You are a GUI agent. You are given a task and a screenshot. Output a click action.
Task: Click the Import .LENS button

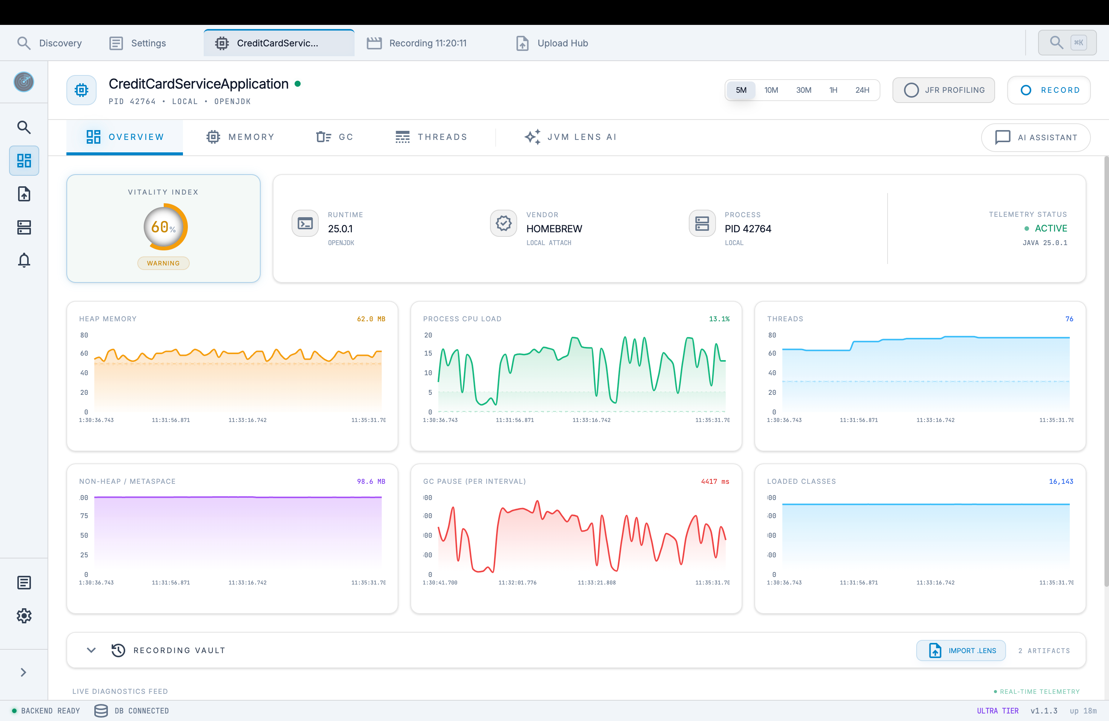pyautogui.click(x=961, y=650)
